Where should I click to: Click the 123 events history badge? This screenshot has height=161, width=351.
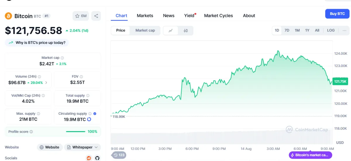pyautogui.click(x=119, y=155)
